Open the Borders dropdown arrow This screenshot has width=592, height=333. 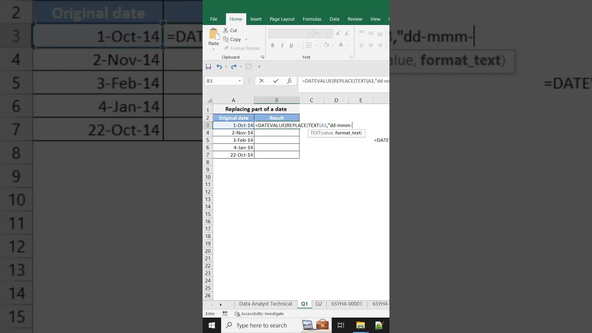pyautogui.click(x=315, y=45)
